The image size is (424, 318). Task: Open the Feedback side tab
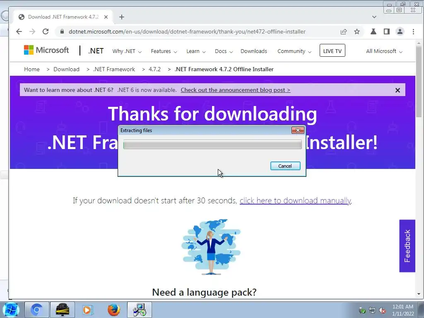(407, 246)
